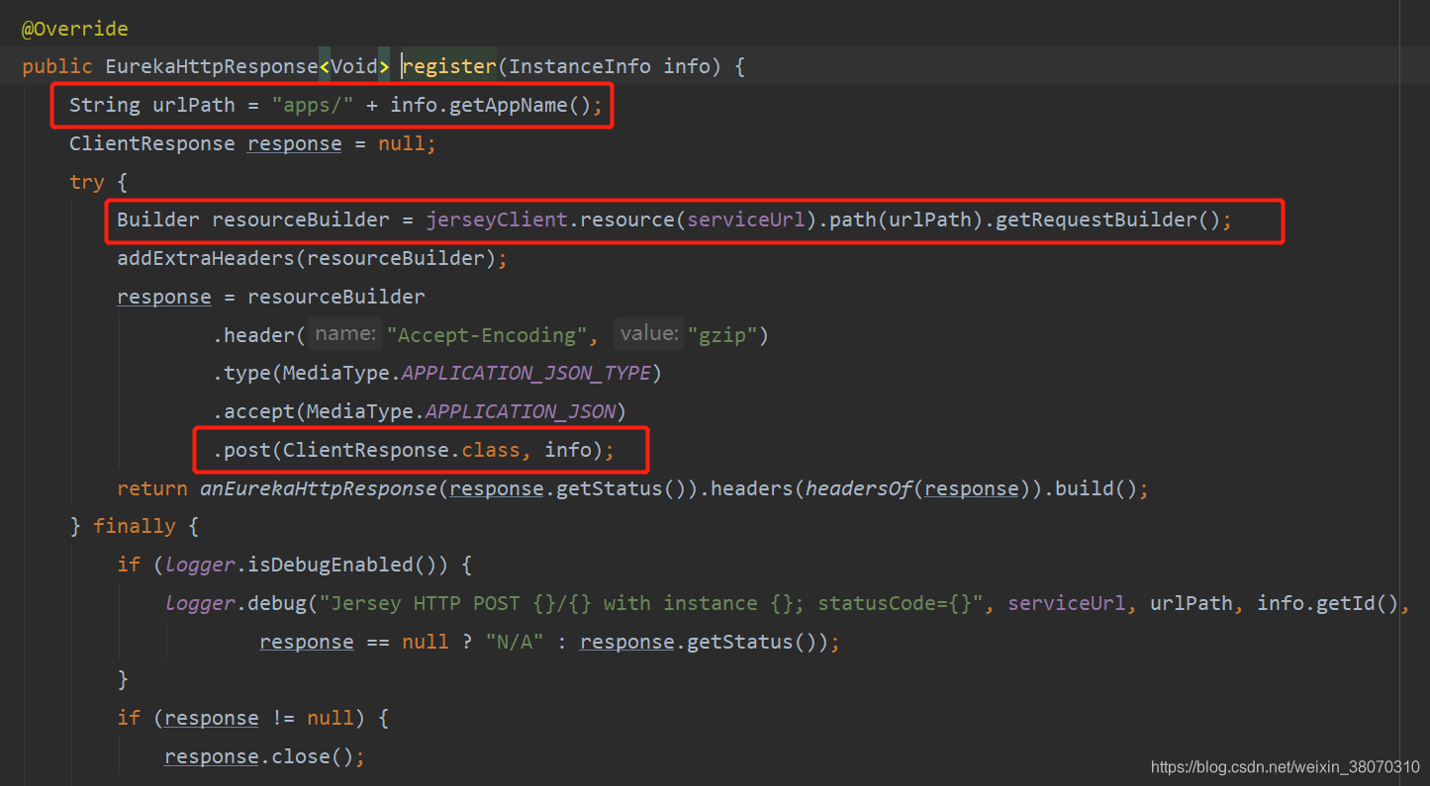This screenshot has width=1430, height=786.
Task: Click EurekaHttpResponse return type
Action: 212,66
